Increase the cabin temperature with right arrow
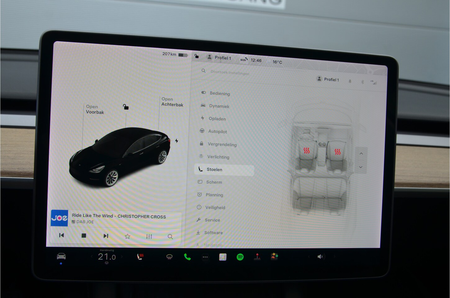Image resolution: width=450 pixels, height=298 pixels. click(x=122, y=257)
